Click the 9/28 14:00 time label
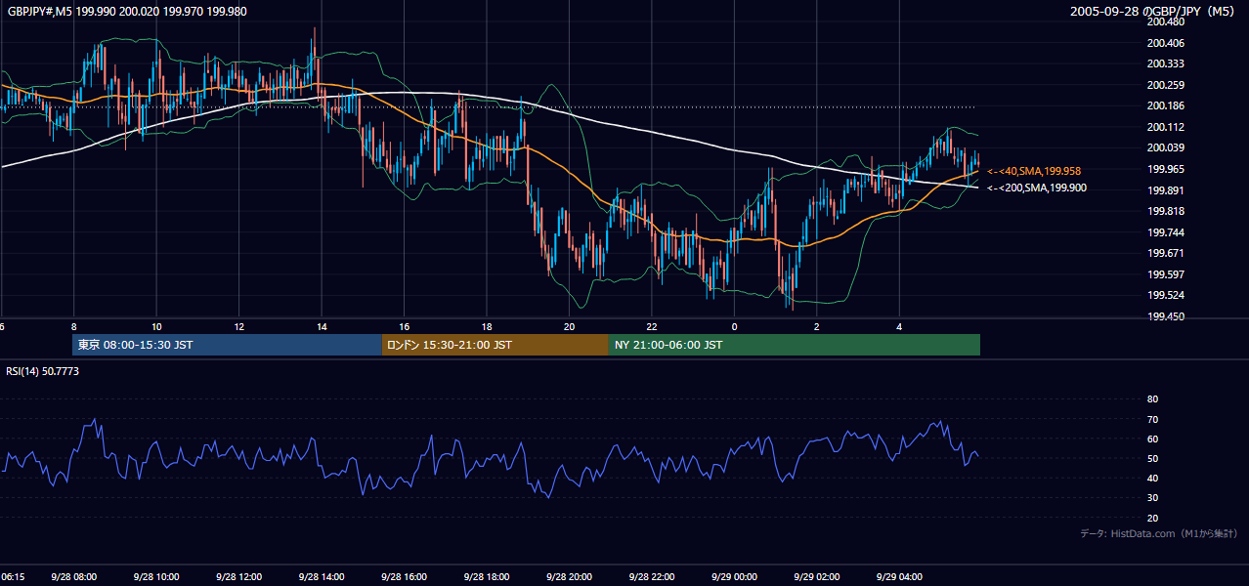This screenshot has width=1249, height=586. (322, 577)
